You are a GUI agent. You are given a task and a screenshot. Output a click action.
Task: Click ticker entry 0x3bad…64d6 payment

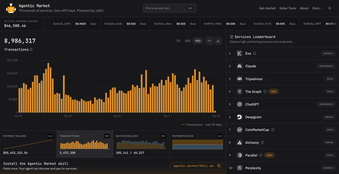pyautogui.click(x=125, y=24)
